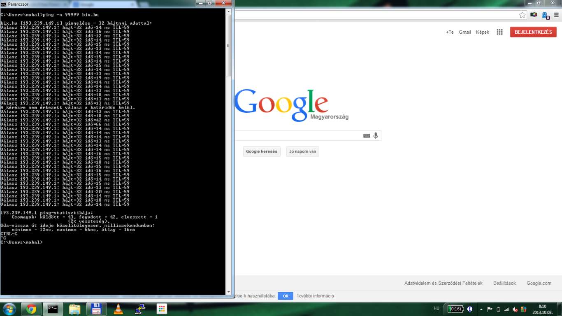The image size is (562, 316).
Task: Open Windows Explorer from the taskbar
Action: coord(74,309)
